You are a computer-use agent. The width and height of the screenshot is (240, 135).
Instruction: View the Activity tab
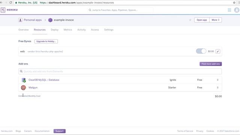(x=81, y=30)
